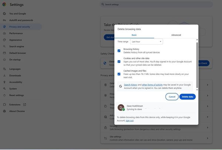The image size is (222, 150).
Task: Uncheck Cached images and files checkbox
Action: click(119, 74)
